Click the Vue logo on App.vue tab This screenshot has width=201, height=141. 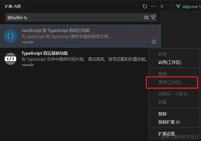click(x=178, y=6)
